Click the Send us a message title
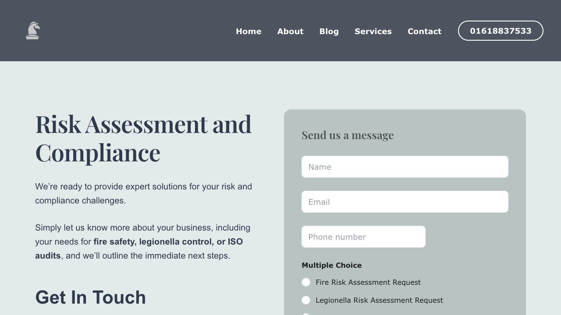Image resolution: width=561 pixels, height=315 pixels. pyautogui.click(x=348, y=135)
